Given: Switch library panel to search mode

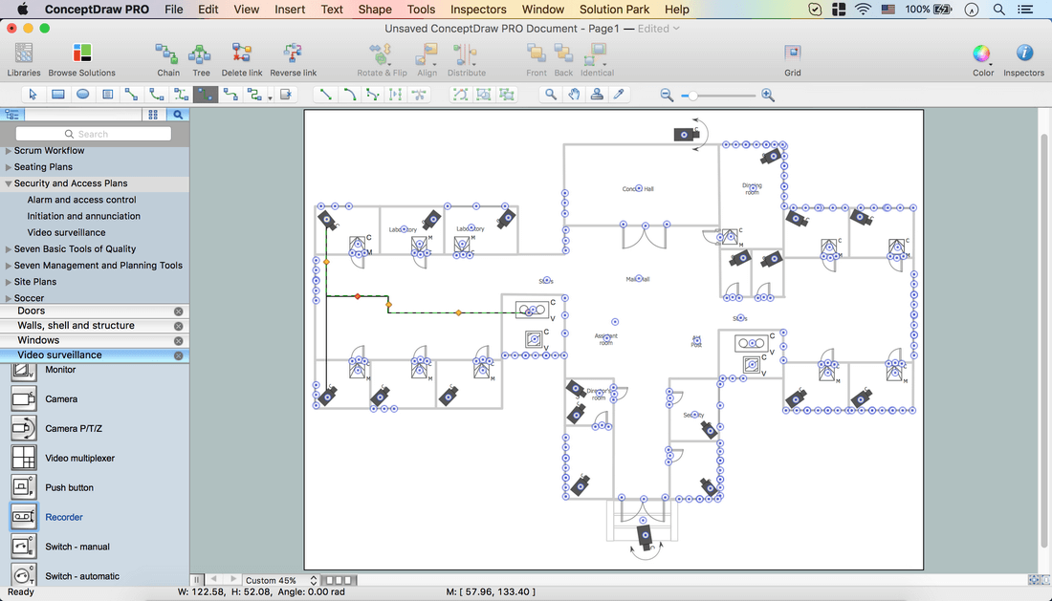Looking at the screenshot, I should point(178,115).
